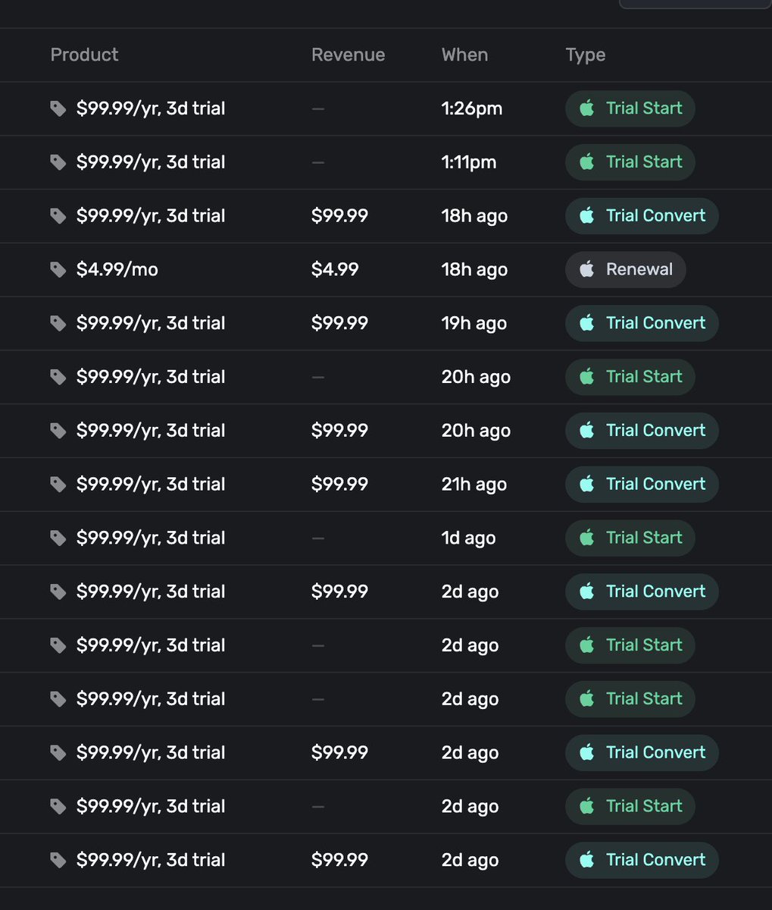Viewport: 772px width, 910px height.
Task: Click the tag icon beside the $4.99/mo product
Action: (58, 270)
